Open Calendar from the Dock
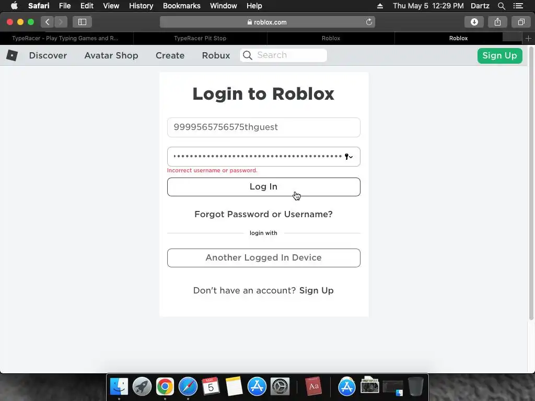Image resolution: width=535 pixels, height=401 pixels. (211, 386)
